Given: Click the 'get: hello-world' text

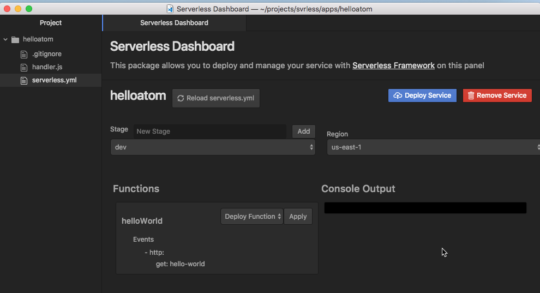Looking at the screenshot, I should pyautogui.click(x=181, y=264).
